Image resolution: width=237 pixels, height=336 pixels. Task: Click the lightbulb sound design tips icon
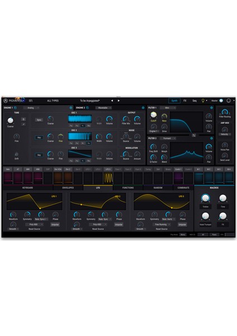[x=203, y=101]
